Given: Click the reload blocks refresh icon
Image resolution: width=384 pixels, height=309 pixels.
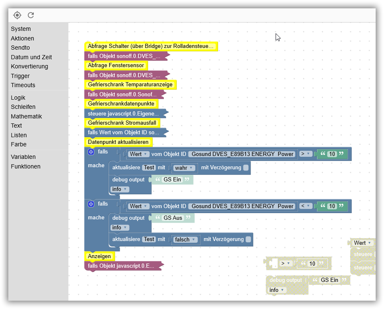Looking at the screenshot, I should pyautogui.click(x=30, y=15).
